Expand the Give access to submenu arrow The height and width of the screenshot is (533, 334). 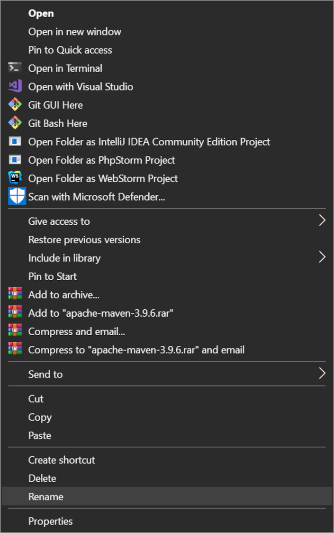click(322, 221)
